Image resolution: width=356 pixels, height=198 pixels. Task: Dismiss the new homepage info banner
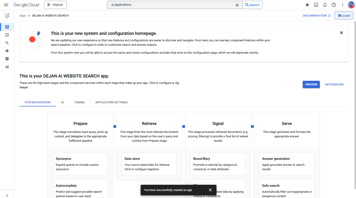click(x=341, y=33)
